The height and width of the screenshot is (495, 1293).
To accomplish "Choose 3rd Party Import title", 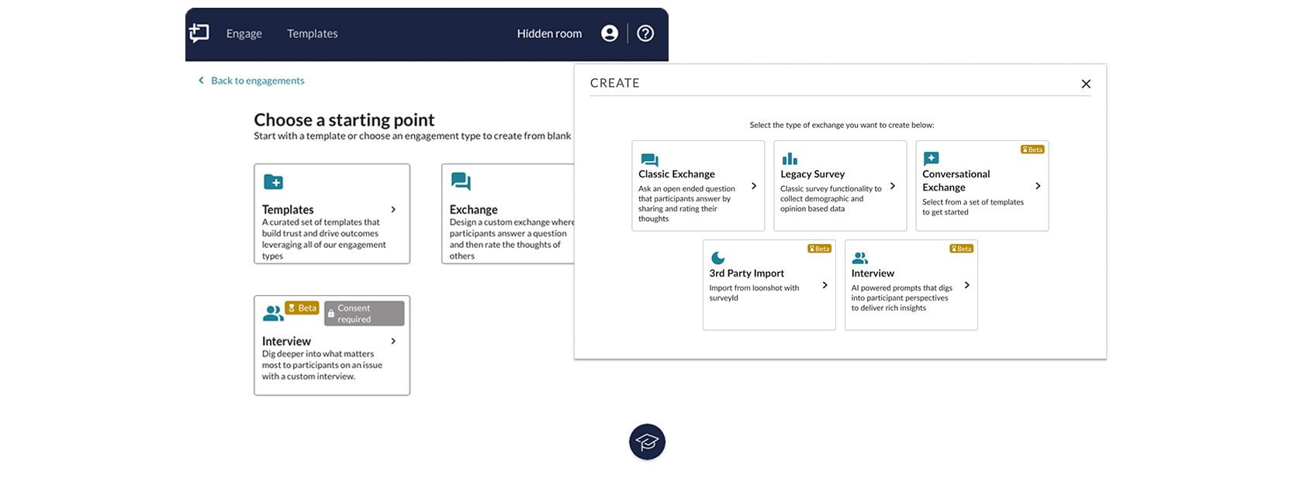I will point(746,273).
